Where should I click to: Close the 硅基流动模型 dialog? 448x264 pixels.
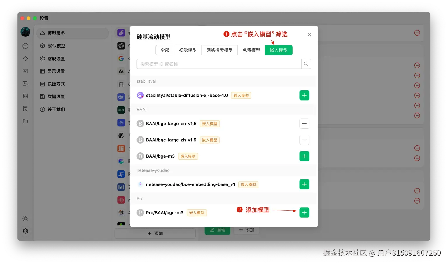click(x=309, y=34)
